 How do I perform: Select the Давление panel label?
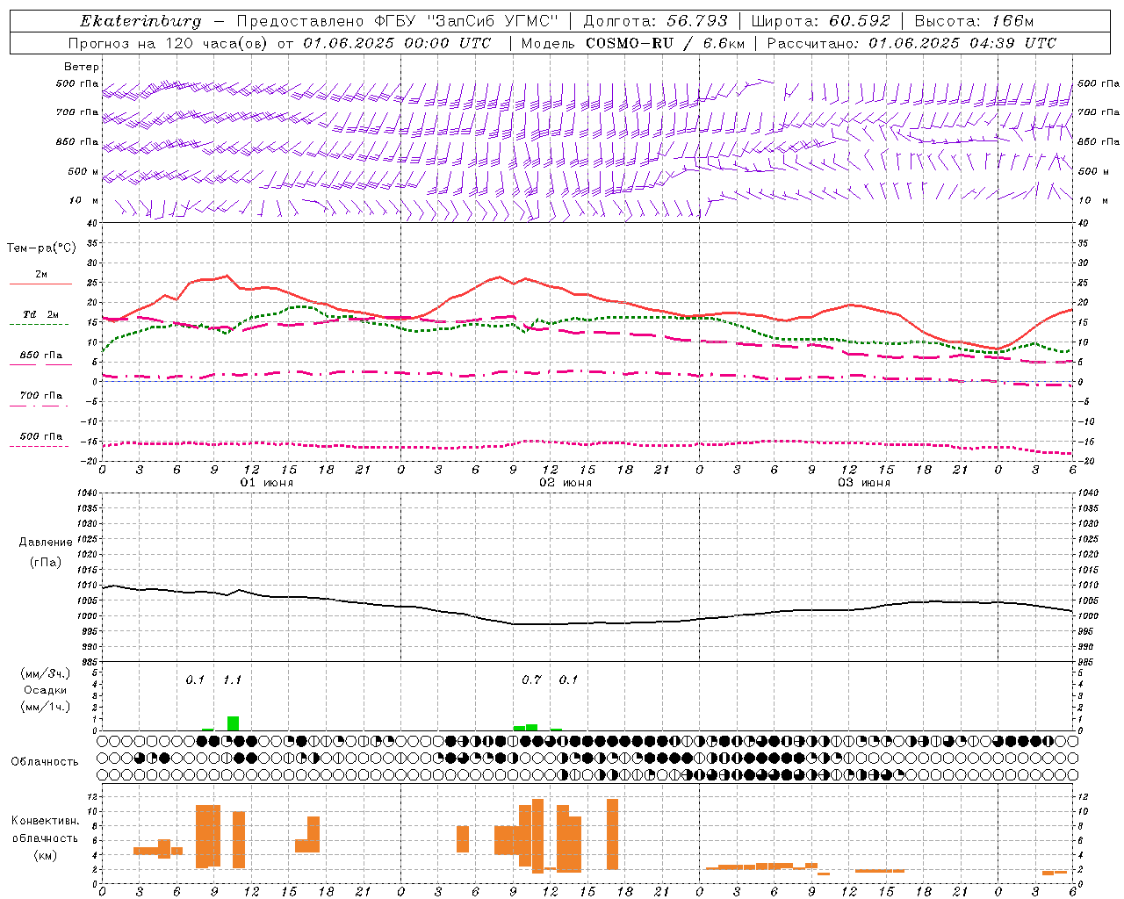(46, 543)
